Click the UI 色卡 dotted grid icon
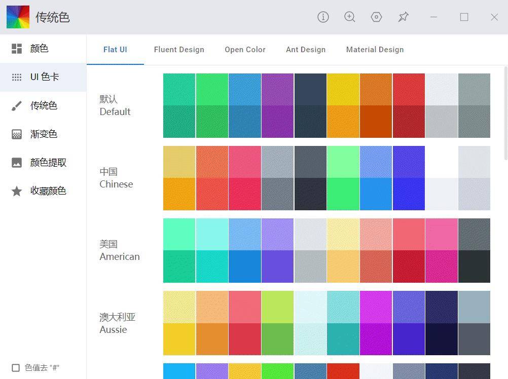Viewport: 508px width, 379px height. pyautogui.click(x=17, y=77)
